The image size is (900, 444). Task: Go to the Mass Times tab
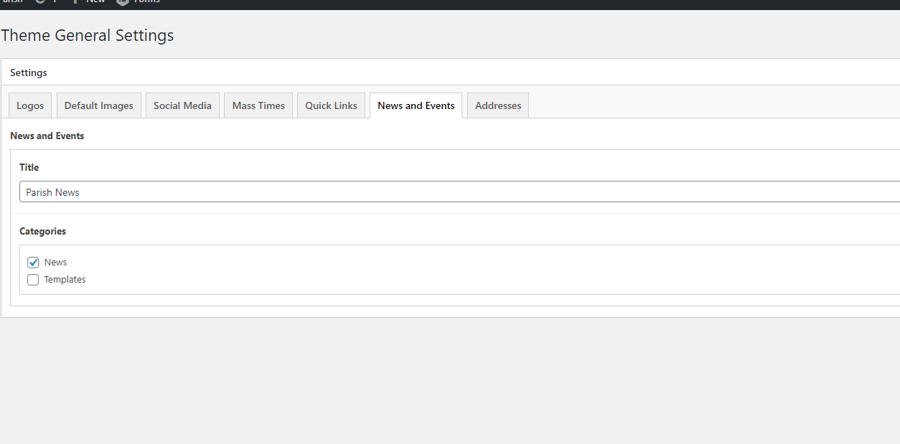click(x=258, y=105)
